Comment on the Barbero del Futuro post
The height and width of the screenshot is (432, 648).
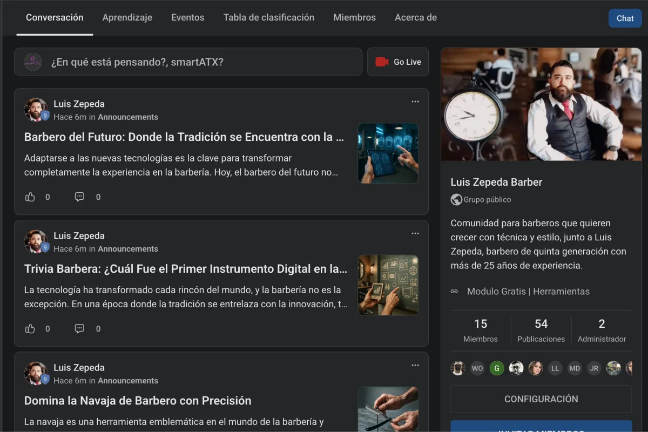click(79, 197)
